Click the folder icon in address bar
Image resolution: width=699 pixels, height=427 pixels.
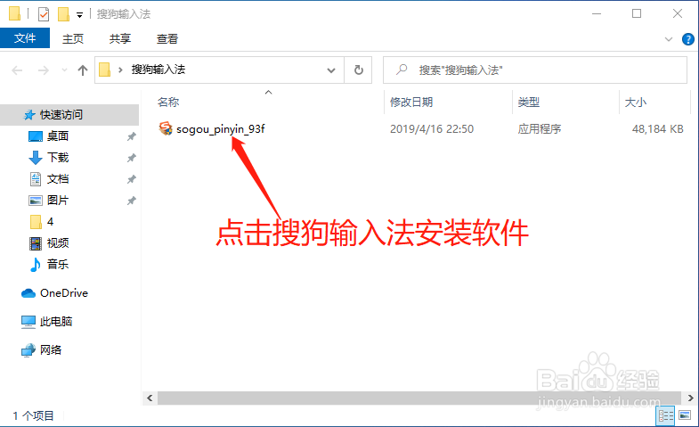coord(104,70)
